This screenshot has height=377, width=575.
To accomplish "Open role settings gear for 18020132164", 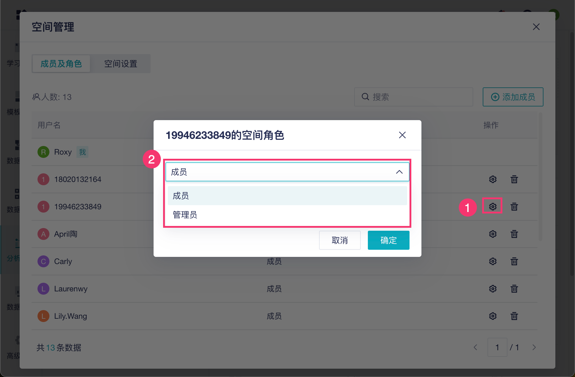I will point(493,179).
